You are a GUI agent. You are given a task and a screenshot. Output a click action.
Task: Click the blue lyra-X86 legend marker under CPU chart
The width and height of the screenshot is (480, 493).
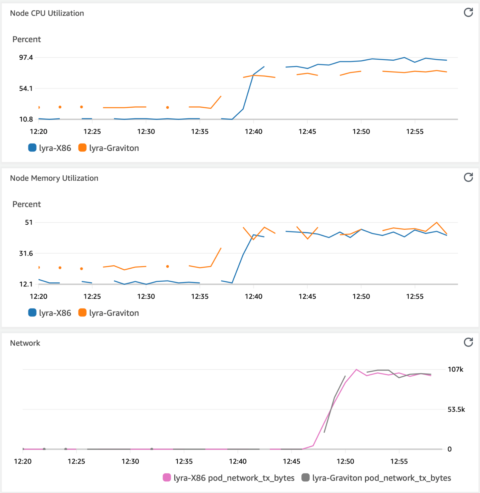tap(32, 148)
